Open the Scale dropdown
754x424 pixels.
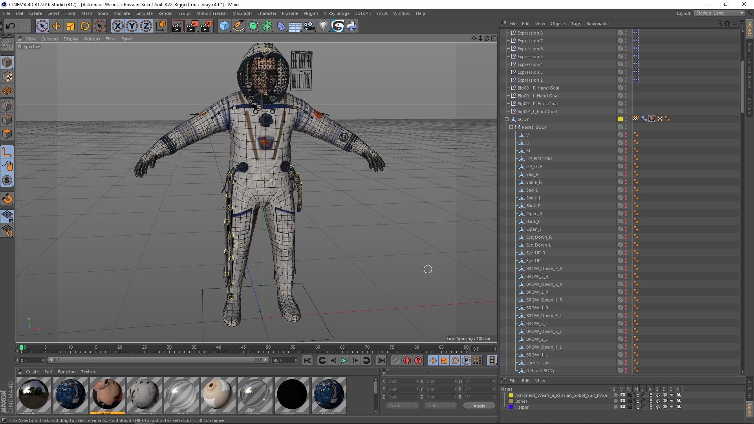click(441, 406)
